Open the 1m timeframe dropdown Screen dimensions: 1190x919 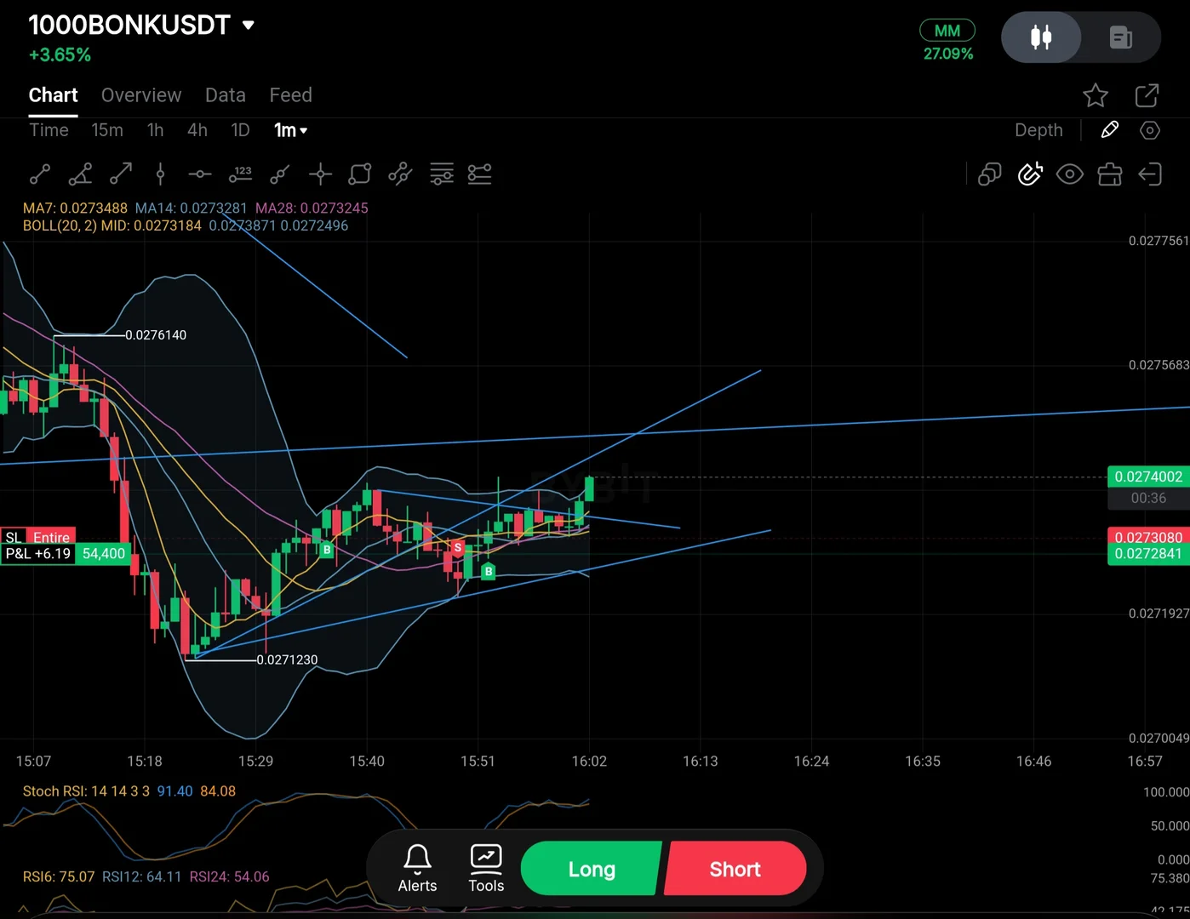click(290, 130)
